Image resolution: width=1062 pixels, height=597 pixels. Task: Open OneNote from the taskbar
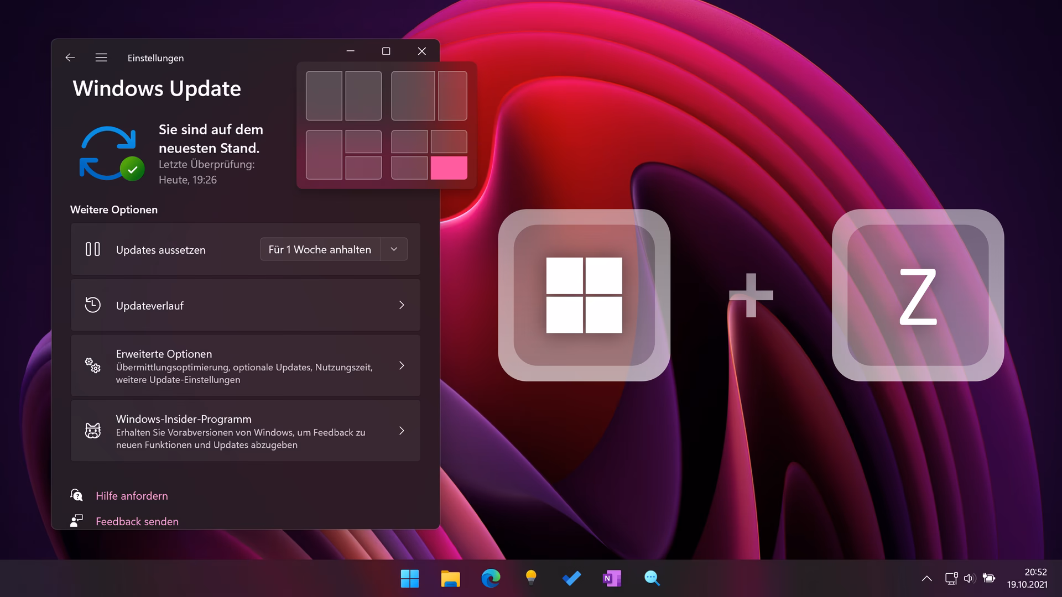pyautogui.click(x=612, y=578)
